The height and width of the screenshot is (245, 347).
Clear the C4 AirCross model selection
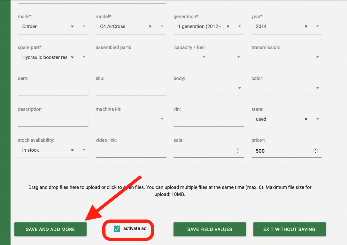(150, 26)
